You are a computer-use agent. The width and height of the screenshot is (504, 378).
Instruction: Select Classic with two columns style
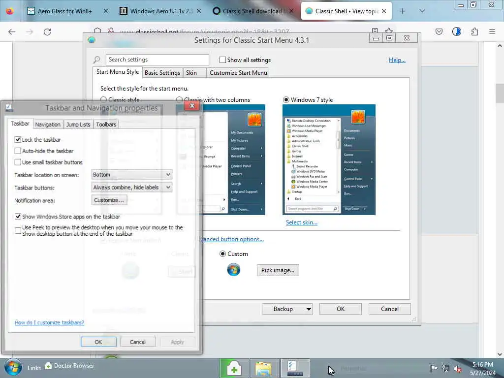179,99
